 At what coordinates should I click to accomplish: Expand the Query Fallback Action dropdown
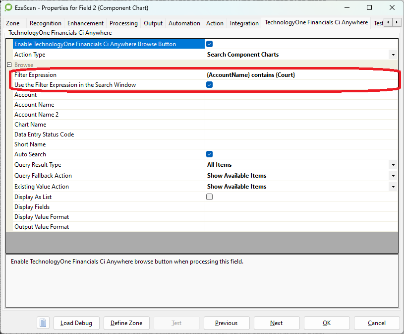point(393,176)
